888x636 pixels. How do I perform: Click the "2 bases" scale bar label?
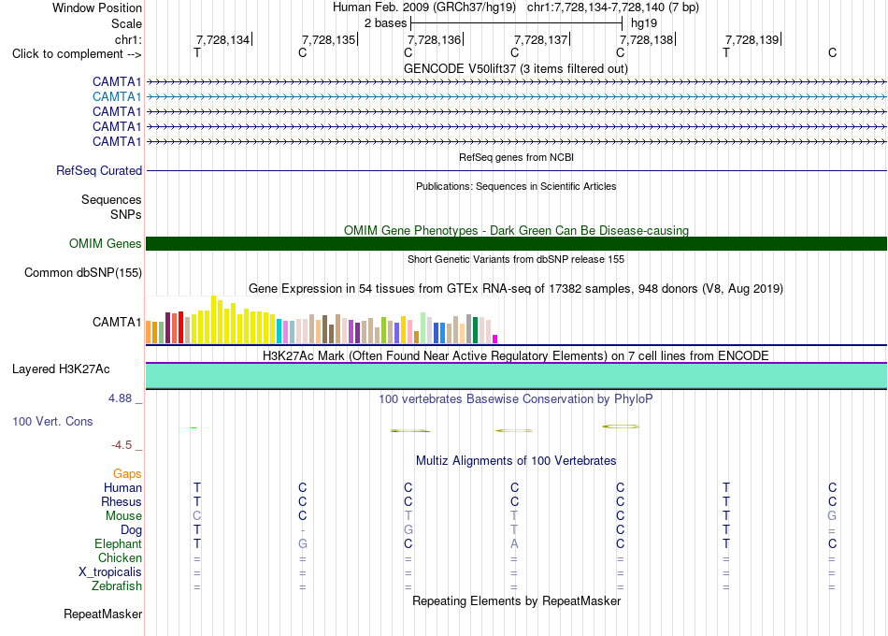click(386, 23)
